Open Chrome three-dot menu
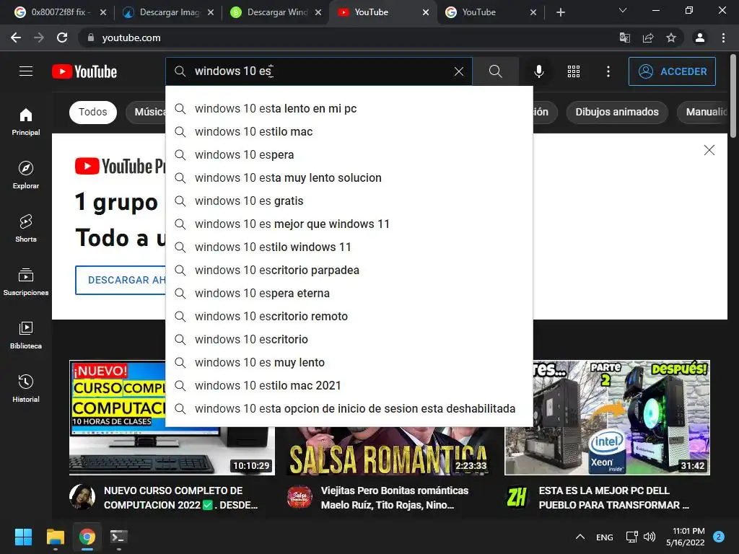This screenshot has width=739, height=554. click(723, 38)
